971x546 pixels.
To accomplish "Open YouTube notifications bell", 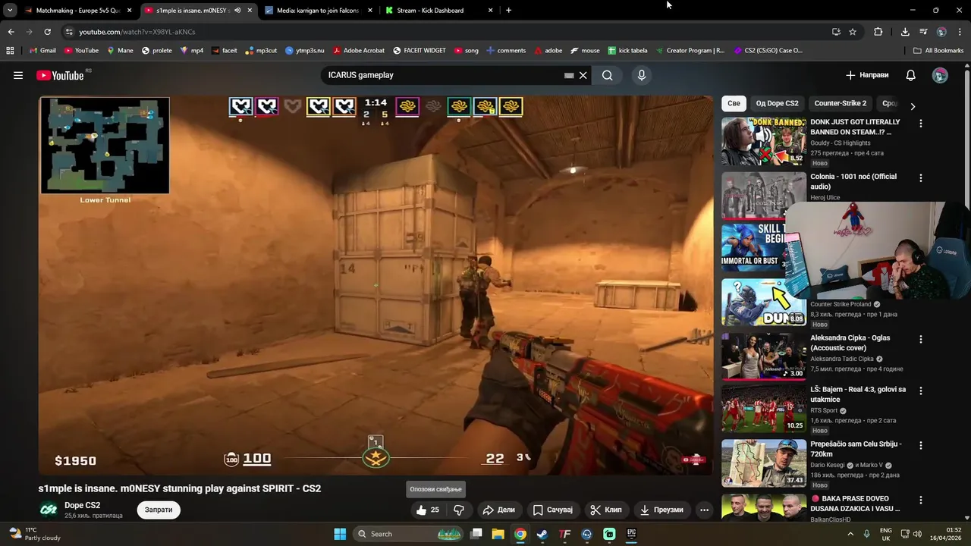I will coord(911,75).
